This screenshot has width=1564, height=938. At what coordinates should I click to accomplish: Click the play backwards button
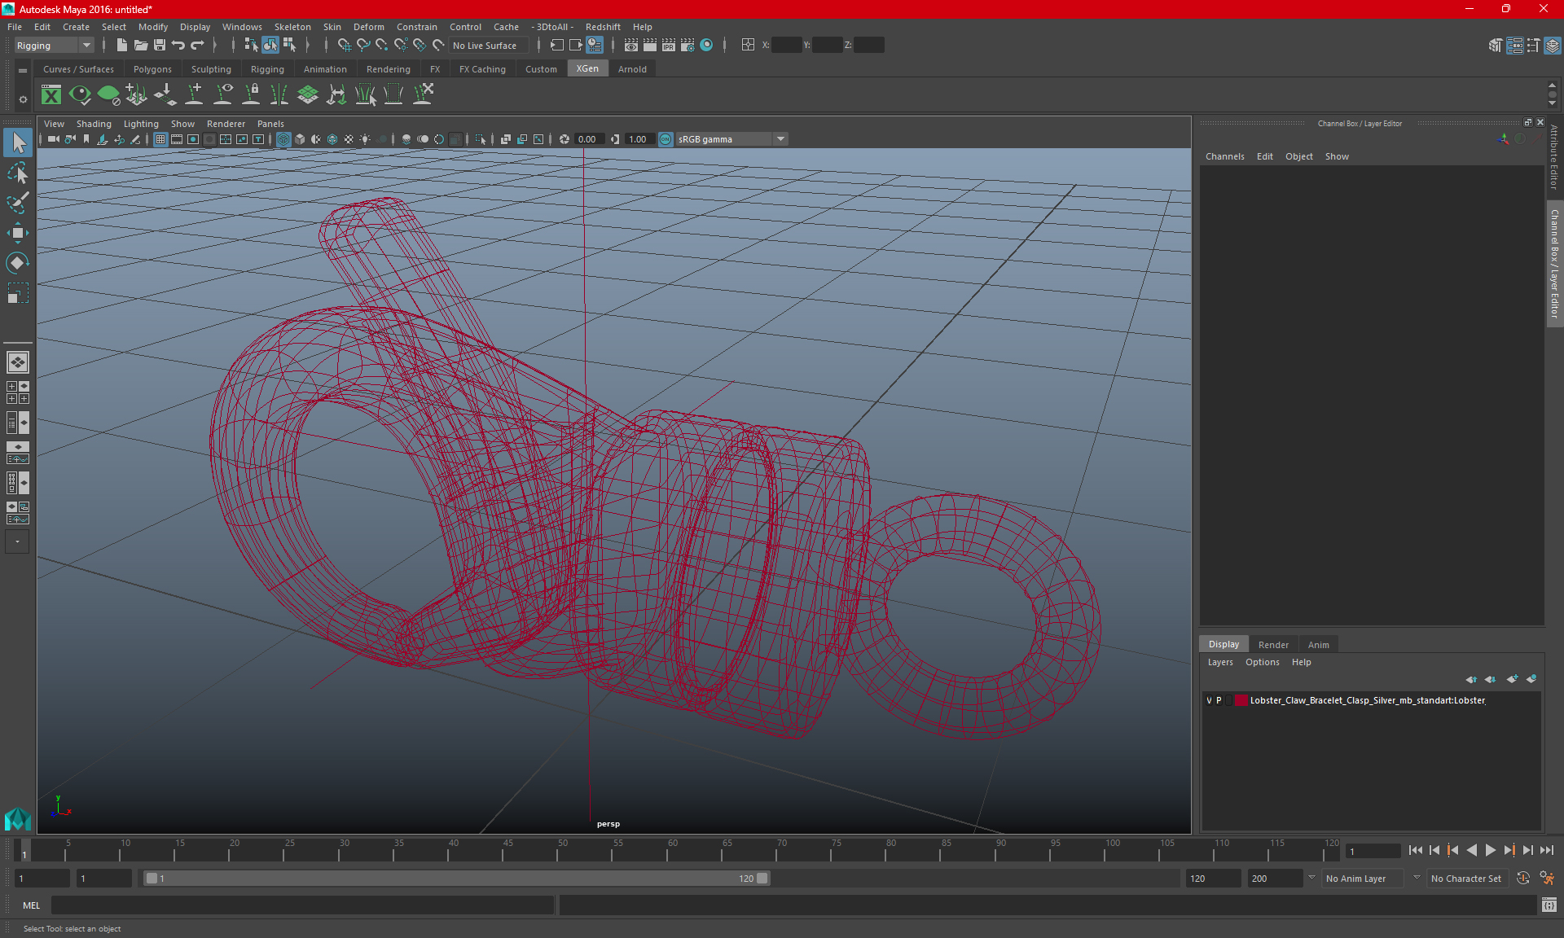point(1472,850)
